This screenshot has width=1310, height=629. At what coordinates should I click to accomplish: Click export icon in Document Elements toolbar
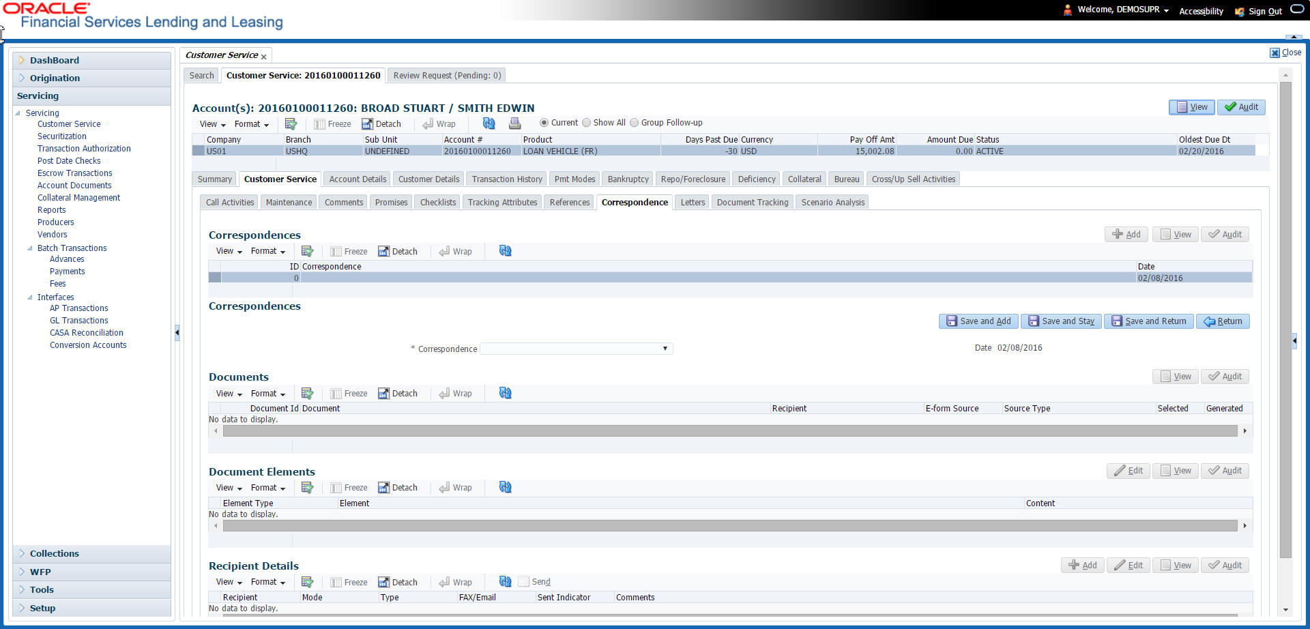pyautogui.click(x=307, y=487)
